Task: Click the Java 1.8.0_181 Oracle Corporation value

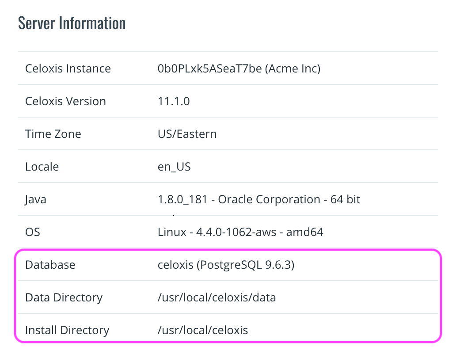Action: pos(259,199)
